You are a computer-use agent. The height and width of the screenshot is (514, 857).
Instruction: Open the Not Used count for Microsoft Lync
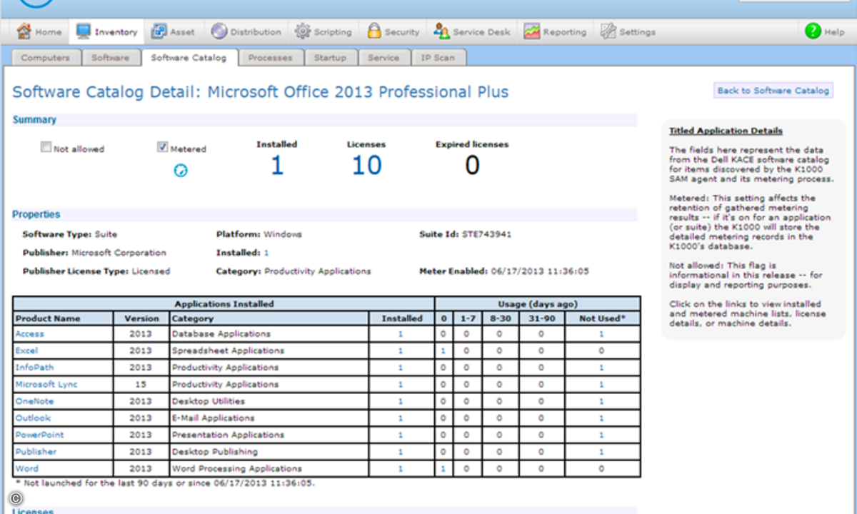601,385
